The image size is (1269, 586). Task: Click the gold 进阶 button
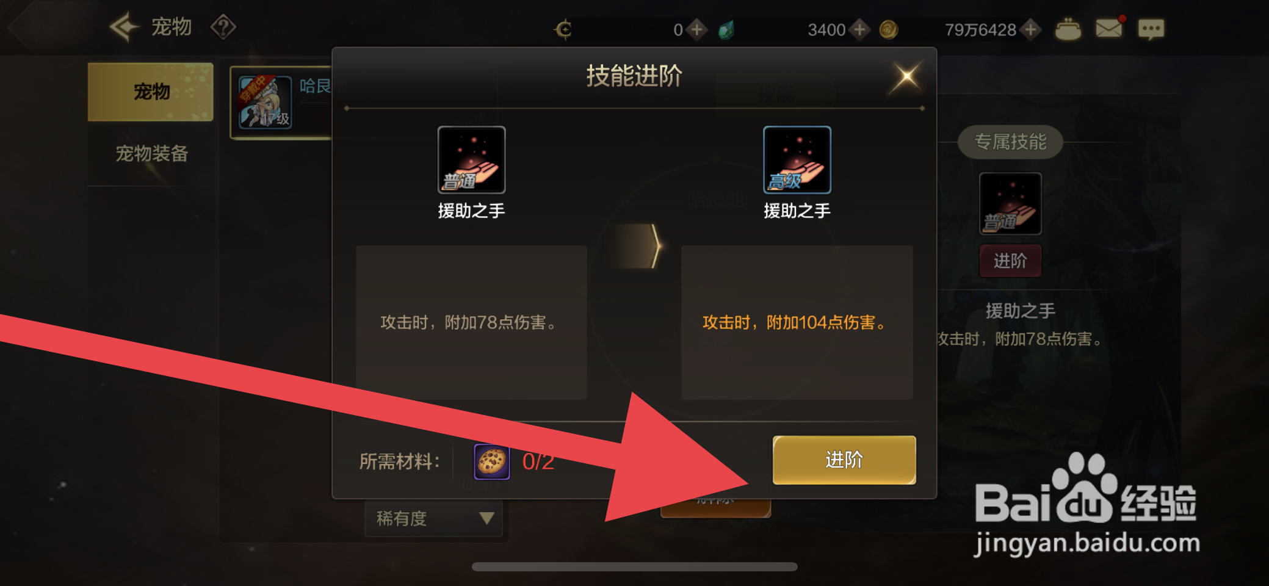pos(844,460)
